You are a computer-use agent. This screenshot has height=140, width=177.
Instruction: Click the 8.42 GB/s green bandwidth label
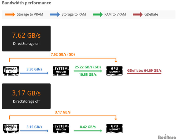point(88,127)
